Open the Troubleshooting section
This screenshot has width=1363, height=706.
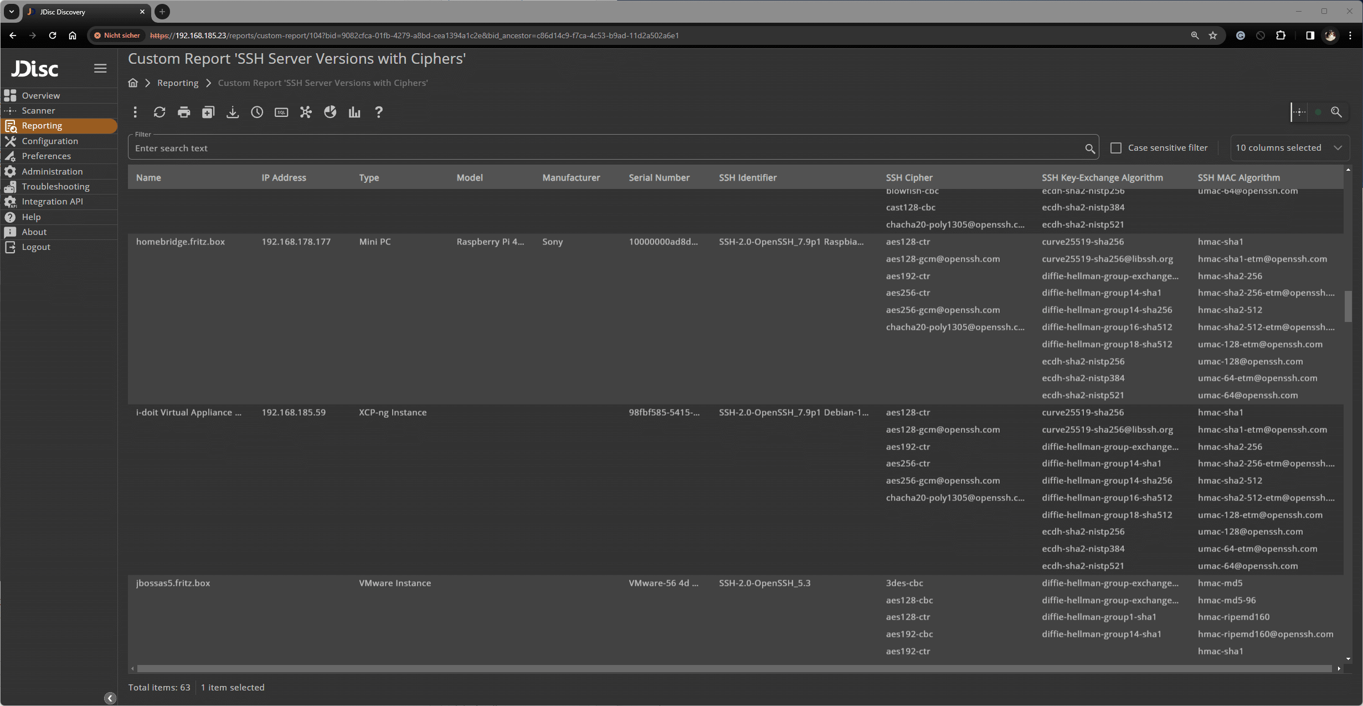click(55, 186)
